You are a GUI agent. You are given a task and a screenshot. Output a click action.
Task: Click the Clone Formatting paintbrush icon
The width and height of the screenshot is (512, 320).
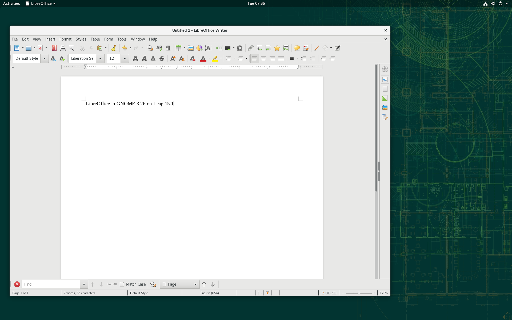(x=114, y=48)
